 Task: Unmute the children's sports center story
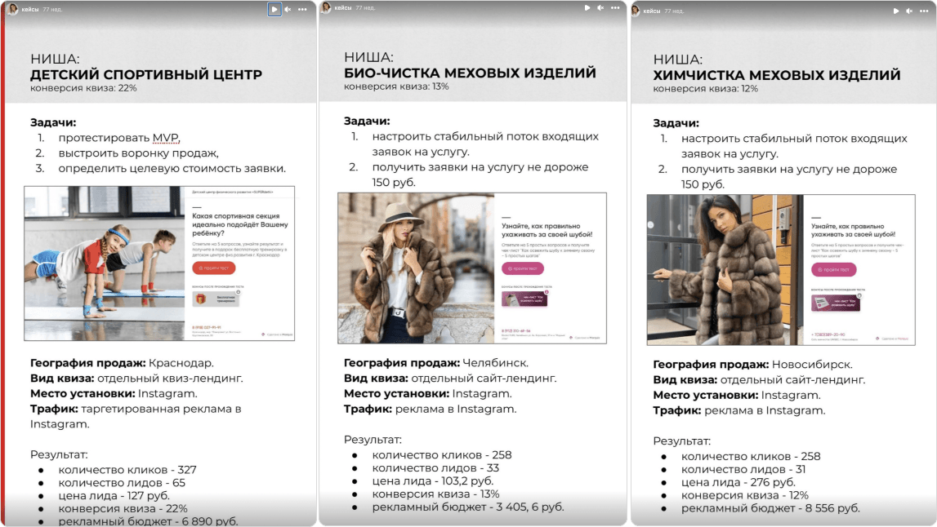point(288,9)
